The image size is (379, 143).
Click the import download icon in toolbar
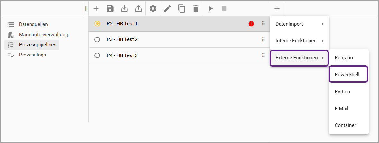coord(124,9)
